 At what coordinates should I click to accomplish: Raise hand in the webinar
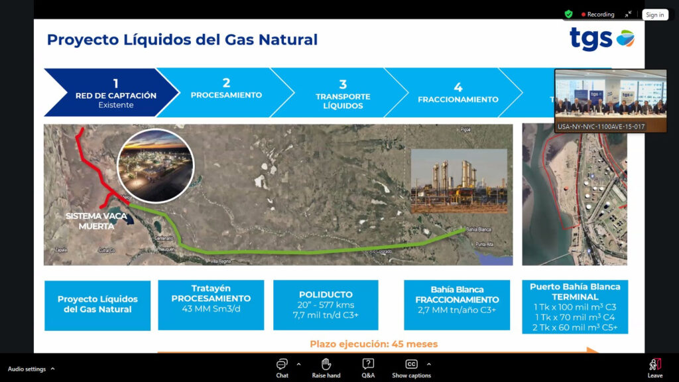coord(326,367)
